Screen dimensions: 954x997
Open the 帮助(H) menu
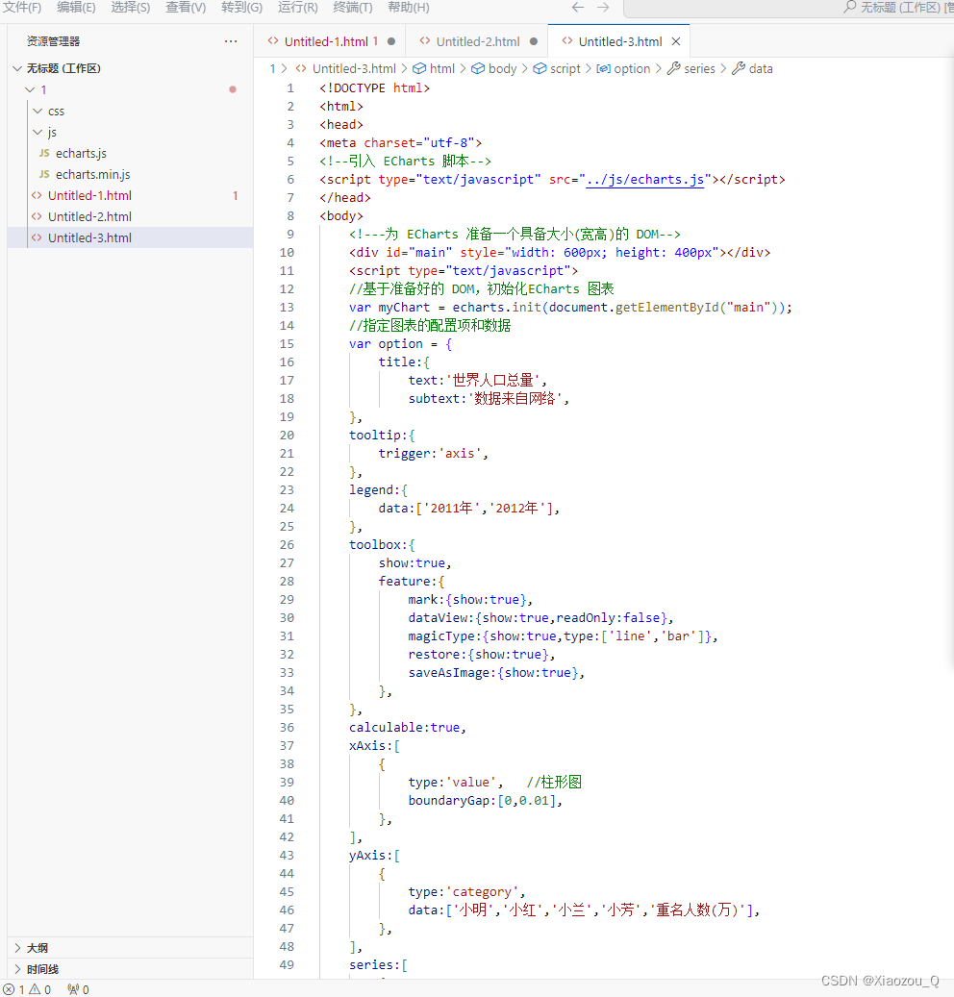click(409, 8)
